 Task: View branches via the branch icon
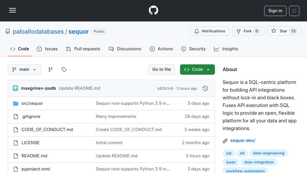coord(51,70)
